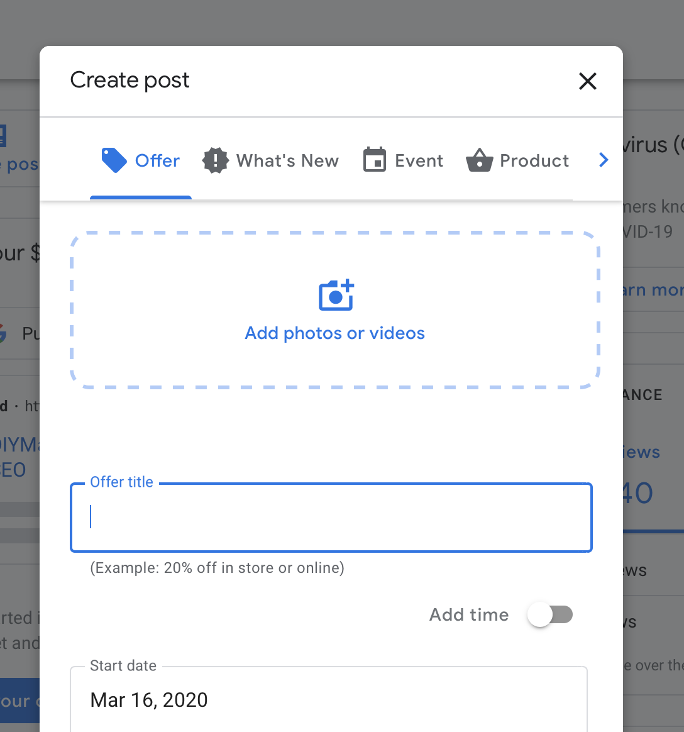Click the Mar 16, 2020 date value
684x732 pixels.
coord(149,701)
